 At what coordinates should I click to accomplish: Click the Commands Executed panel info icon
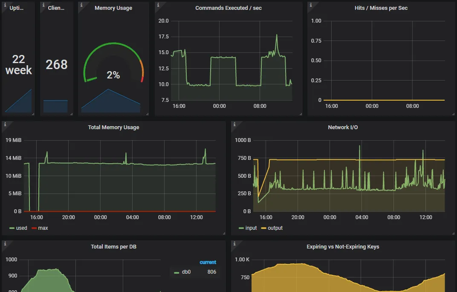[x=157, y=5]
